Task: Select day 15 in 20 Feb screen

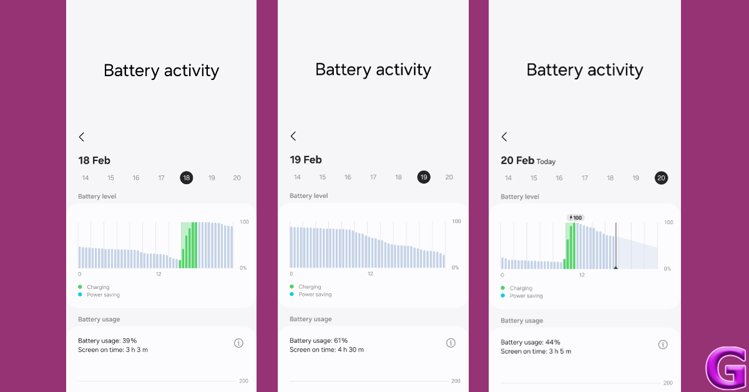Action: tap(534, 178)
